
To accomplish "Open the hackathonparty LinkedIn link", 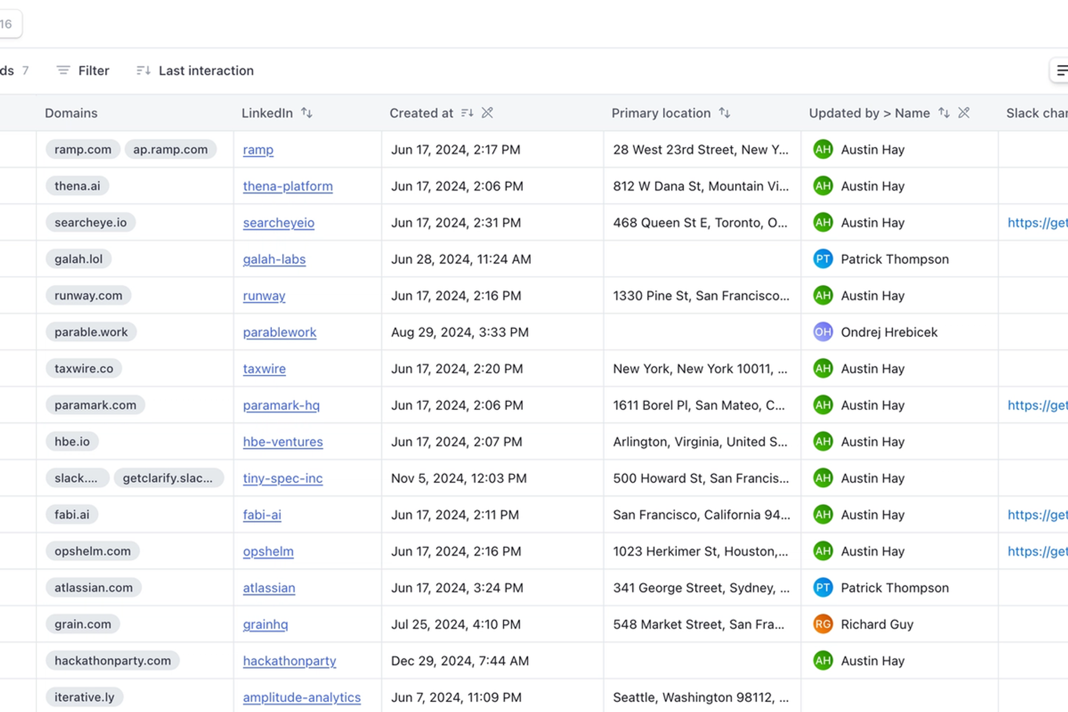I will click(289, 661).
